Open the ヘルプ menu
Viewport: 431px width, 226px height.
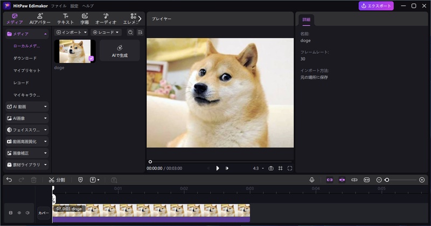[88, 6]
